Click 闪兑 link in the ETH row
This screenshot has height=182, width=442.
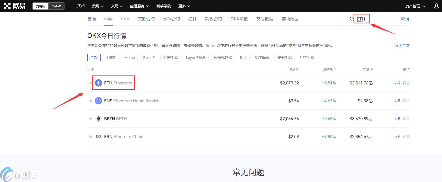tap(406, 83)
